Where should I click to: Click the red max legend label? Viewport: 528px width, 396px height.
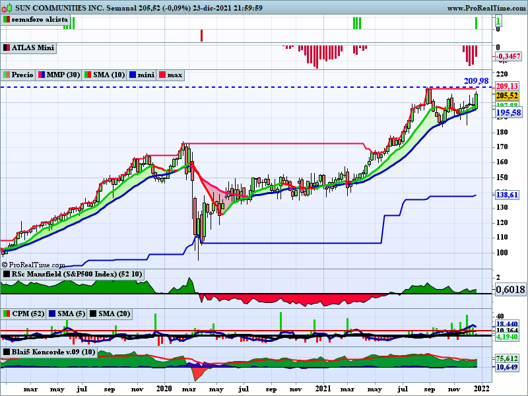[x=175, y=75]
